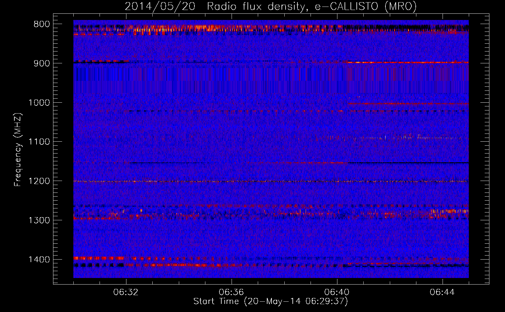Select the 1400 frequency axis label
Image resolution: width=505 pixels, height=312 pixels.
(x=39, y=260)
